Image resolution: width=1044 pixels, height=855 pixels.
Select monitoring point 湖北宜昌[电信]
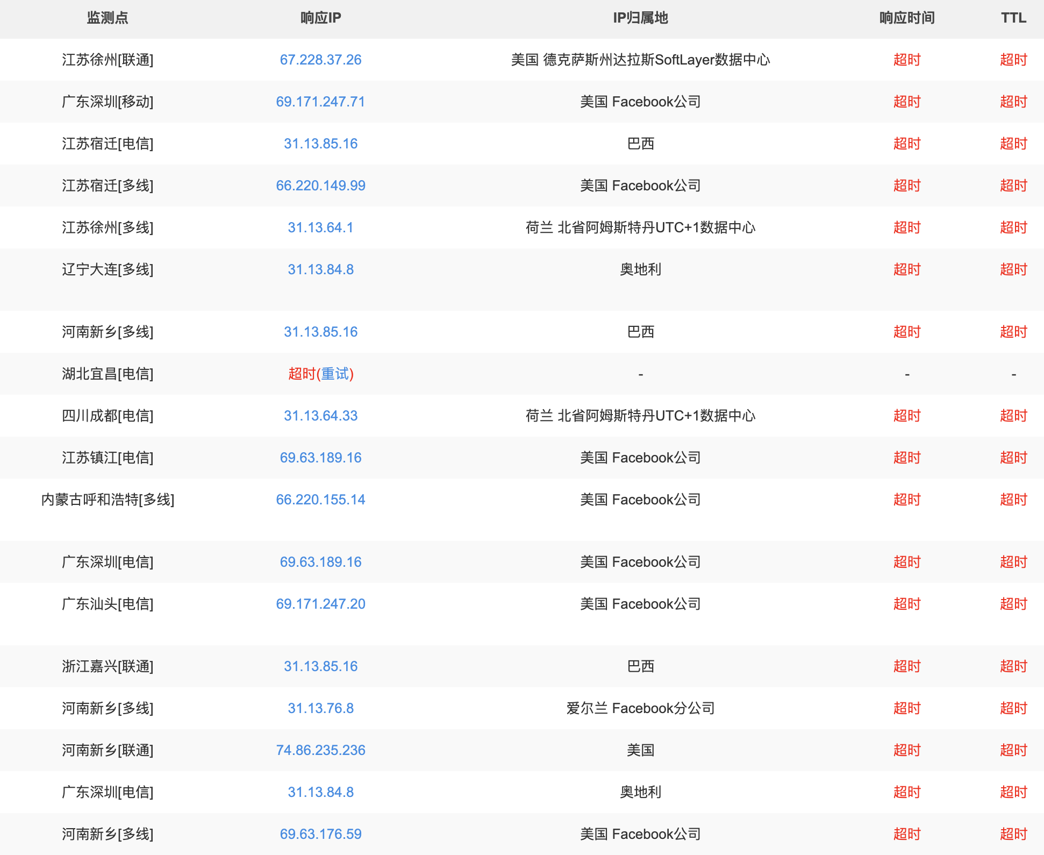coord(108,374)
